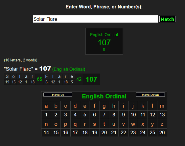
Task: Click the Flare word sum 42
Action: pos(79,79)
